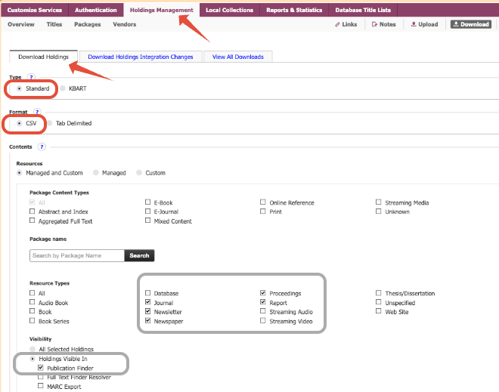
Task: Click the Overview submenu item
Action: [21, 24]
